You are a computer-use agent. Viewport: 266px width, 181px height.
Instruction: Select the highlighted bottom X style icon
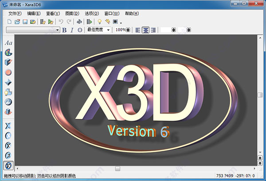tap(8, 166)
